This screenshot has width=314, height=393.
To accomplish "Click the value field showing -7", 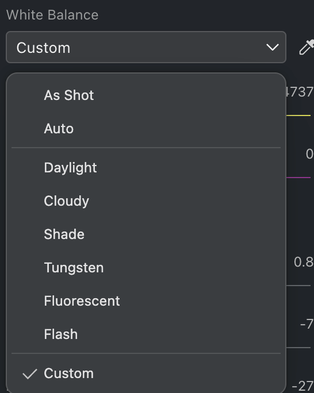I will pyautogui.click(x=307, y=324).
